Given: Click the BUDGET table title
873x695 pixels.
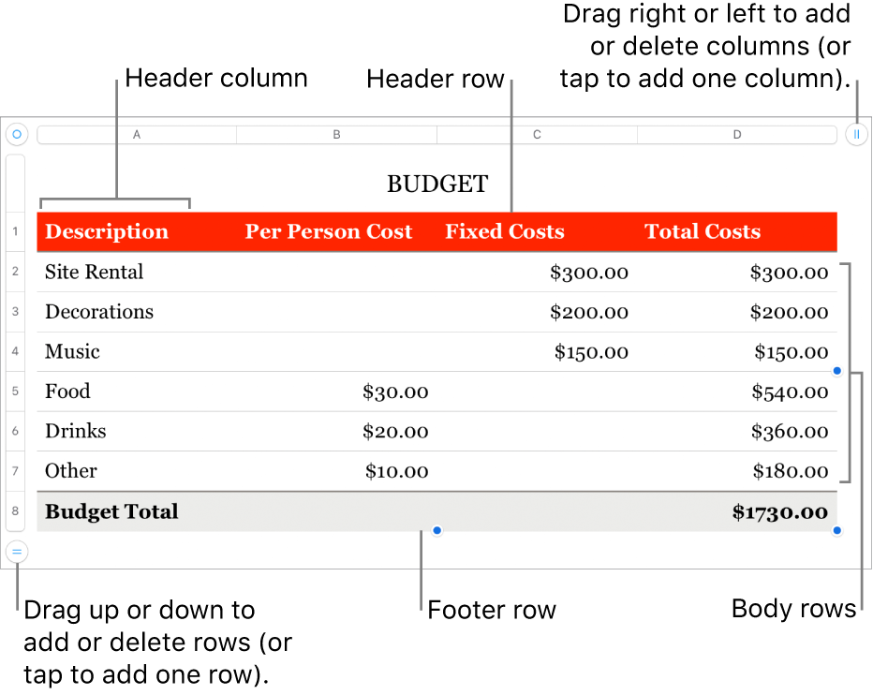Looking at the screenshot, I should 437,185.
